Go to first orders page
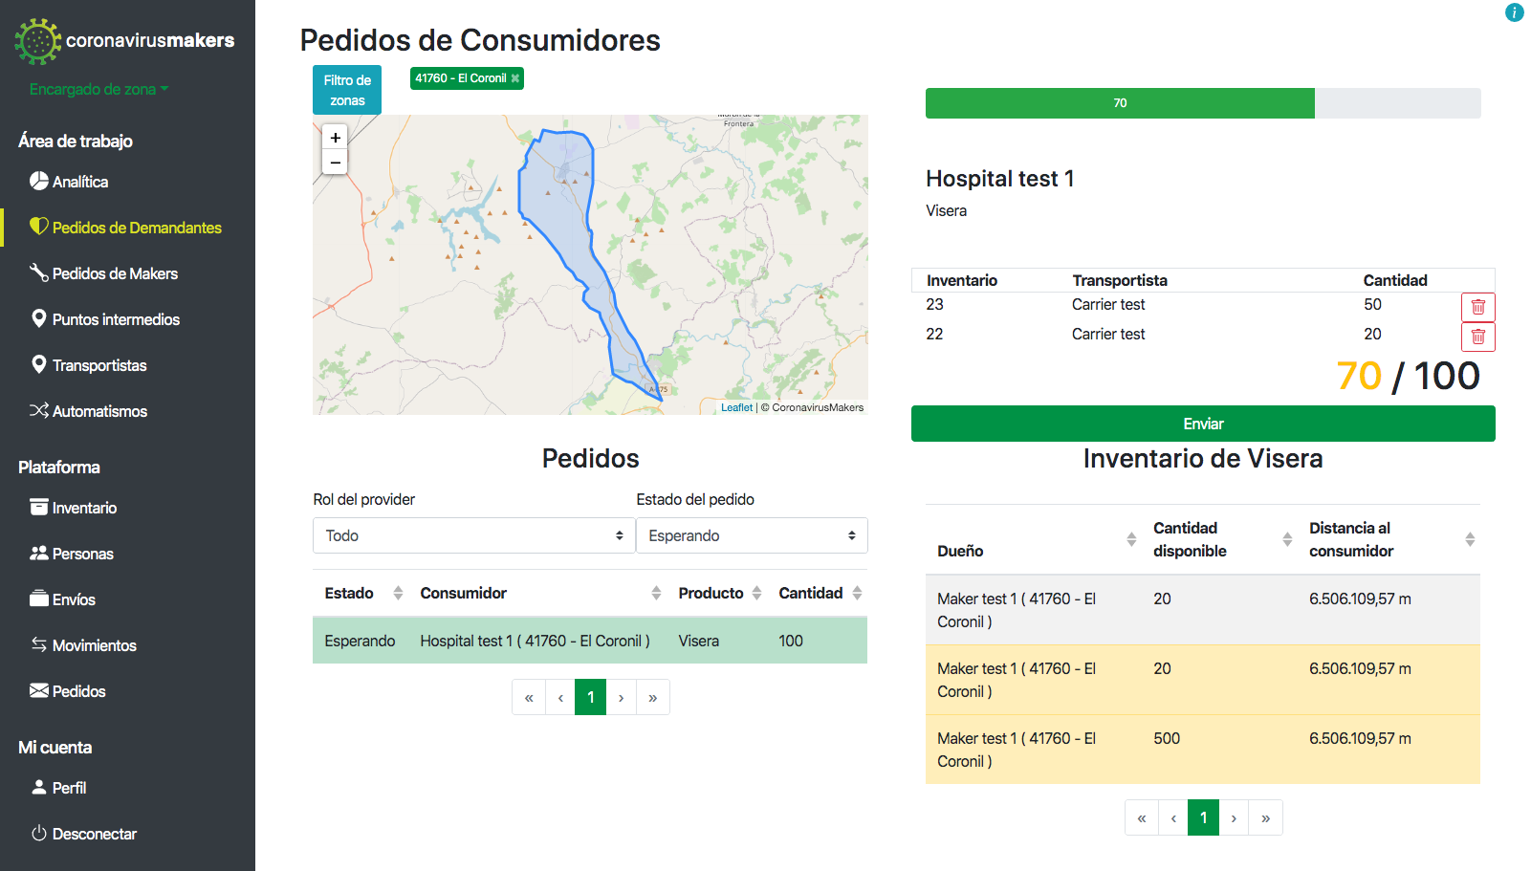 529,697
